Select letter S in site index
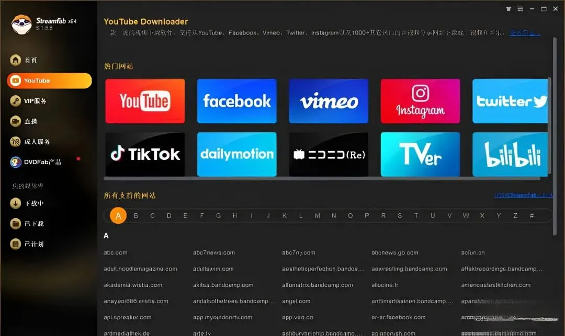565x336 pixels. coord(400,216)
